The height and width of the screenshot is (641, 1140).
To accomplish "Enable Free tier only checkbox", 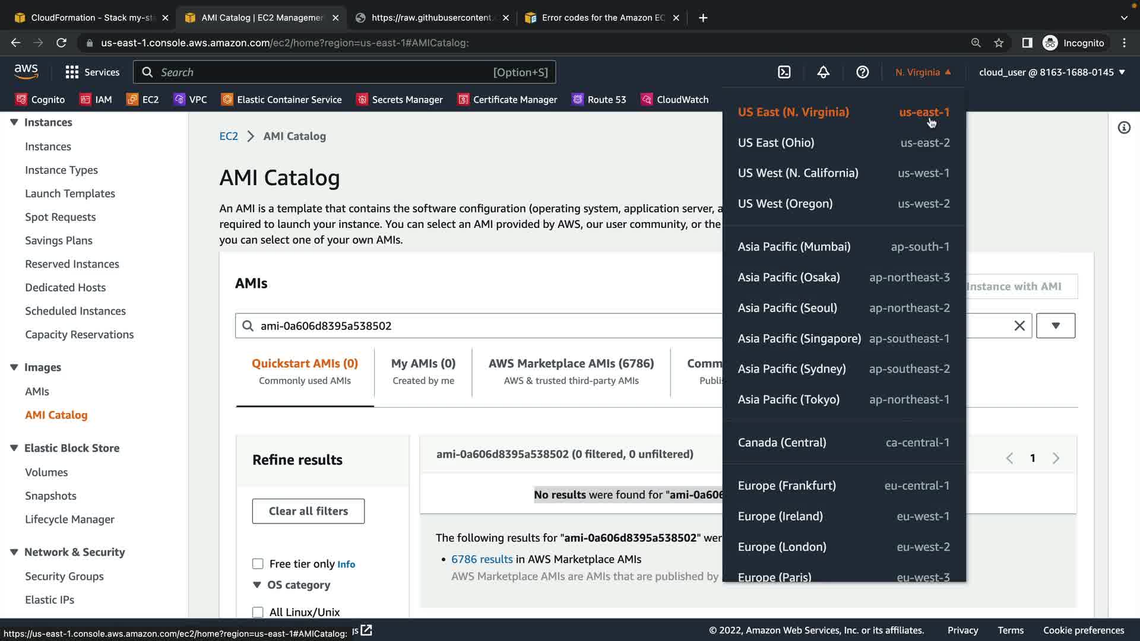I will pyautogui.click(x=258, y=564).
